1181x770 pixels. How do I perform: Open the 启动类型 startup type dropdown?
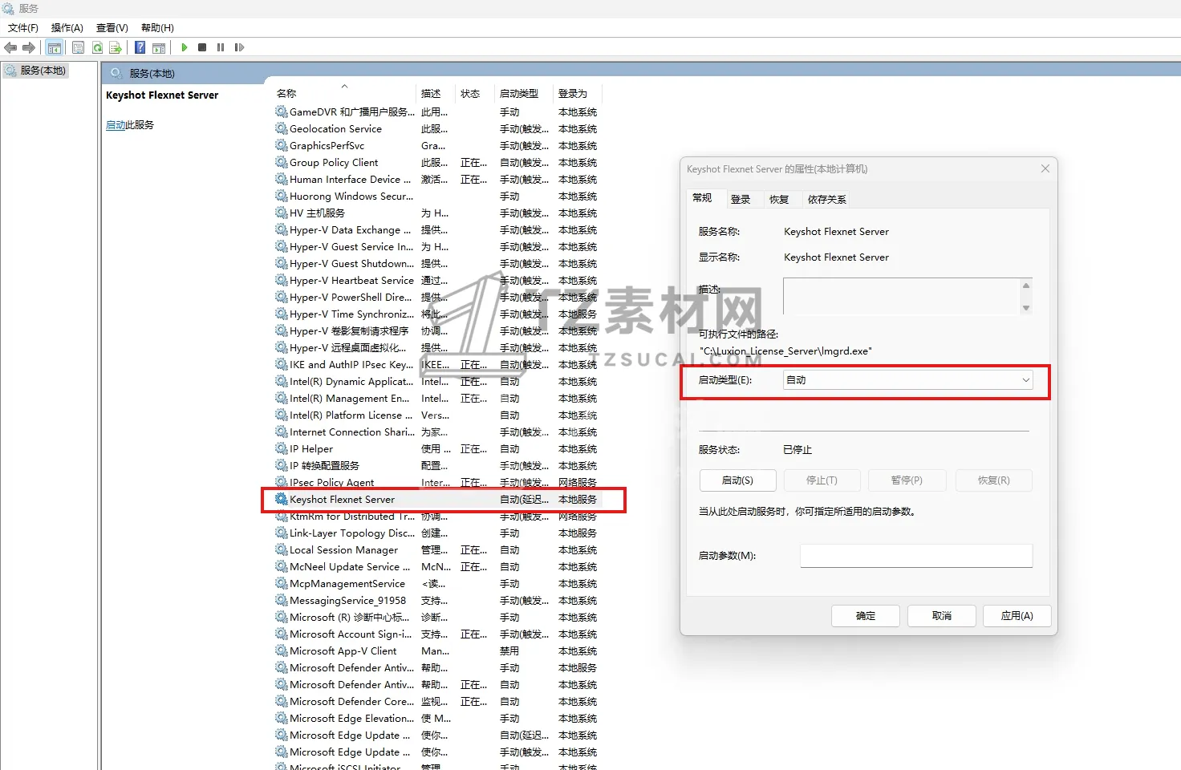pos(907,380)
